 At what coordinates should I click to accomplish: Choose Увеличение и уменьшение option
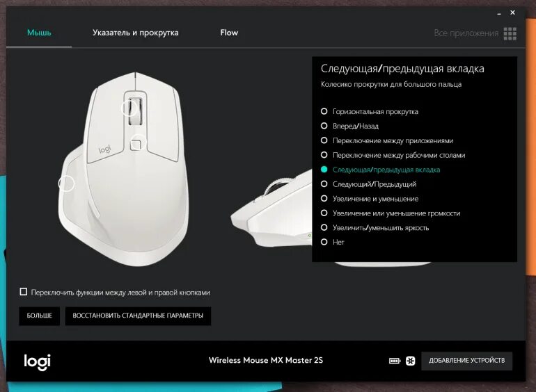pyautogui.click(x=370, y=199)
